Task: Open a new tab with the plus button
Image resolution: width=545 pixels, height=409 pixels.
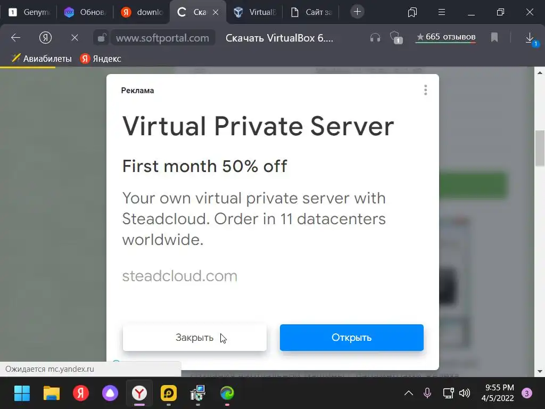Action: coord(357,12)
